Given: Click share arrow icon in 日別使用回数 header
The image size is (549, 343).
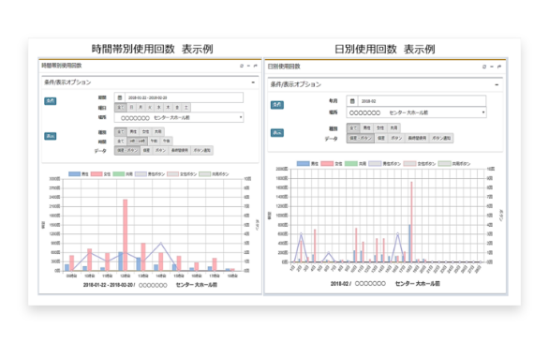Looking at the screenshot, I should pos(499,67).
